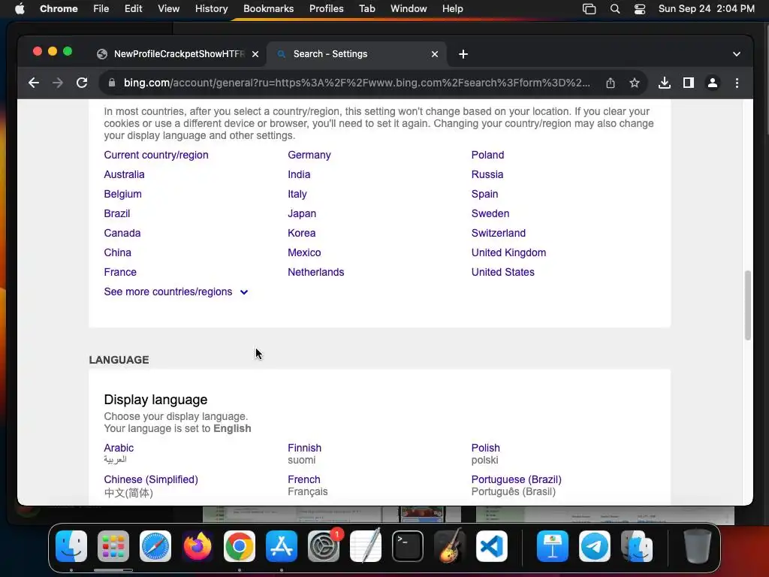Viewport: 769px width, 577px height.
Task: Choose Australia as country
Action: tap(124, 174)
